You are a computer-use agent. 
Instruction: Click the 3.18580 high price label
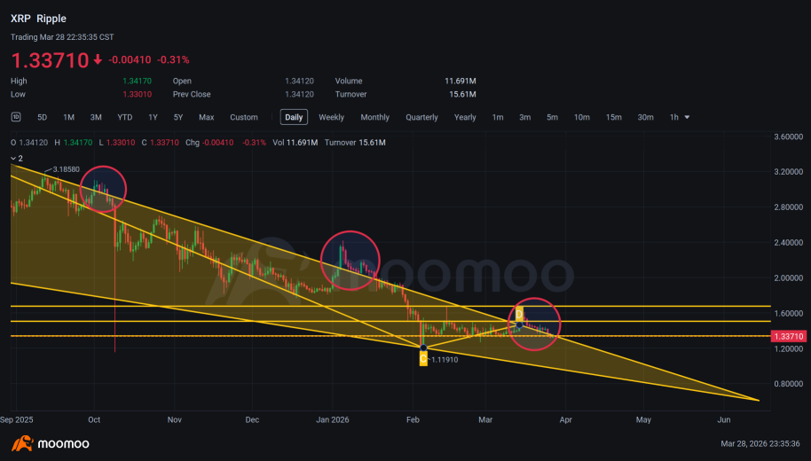(x=67, y=169)
